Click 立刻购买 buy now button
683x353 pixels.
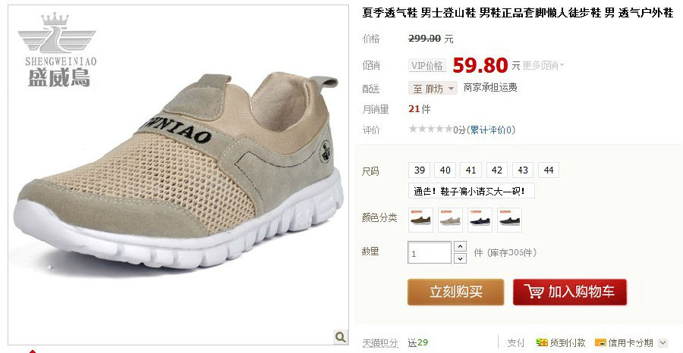point(455,292)
